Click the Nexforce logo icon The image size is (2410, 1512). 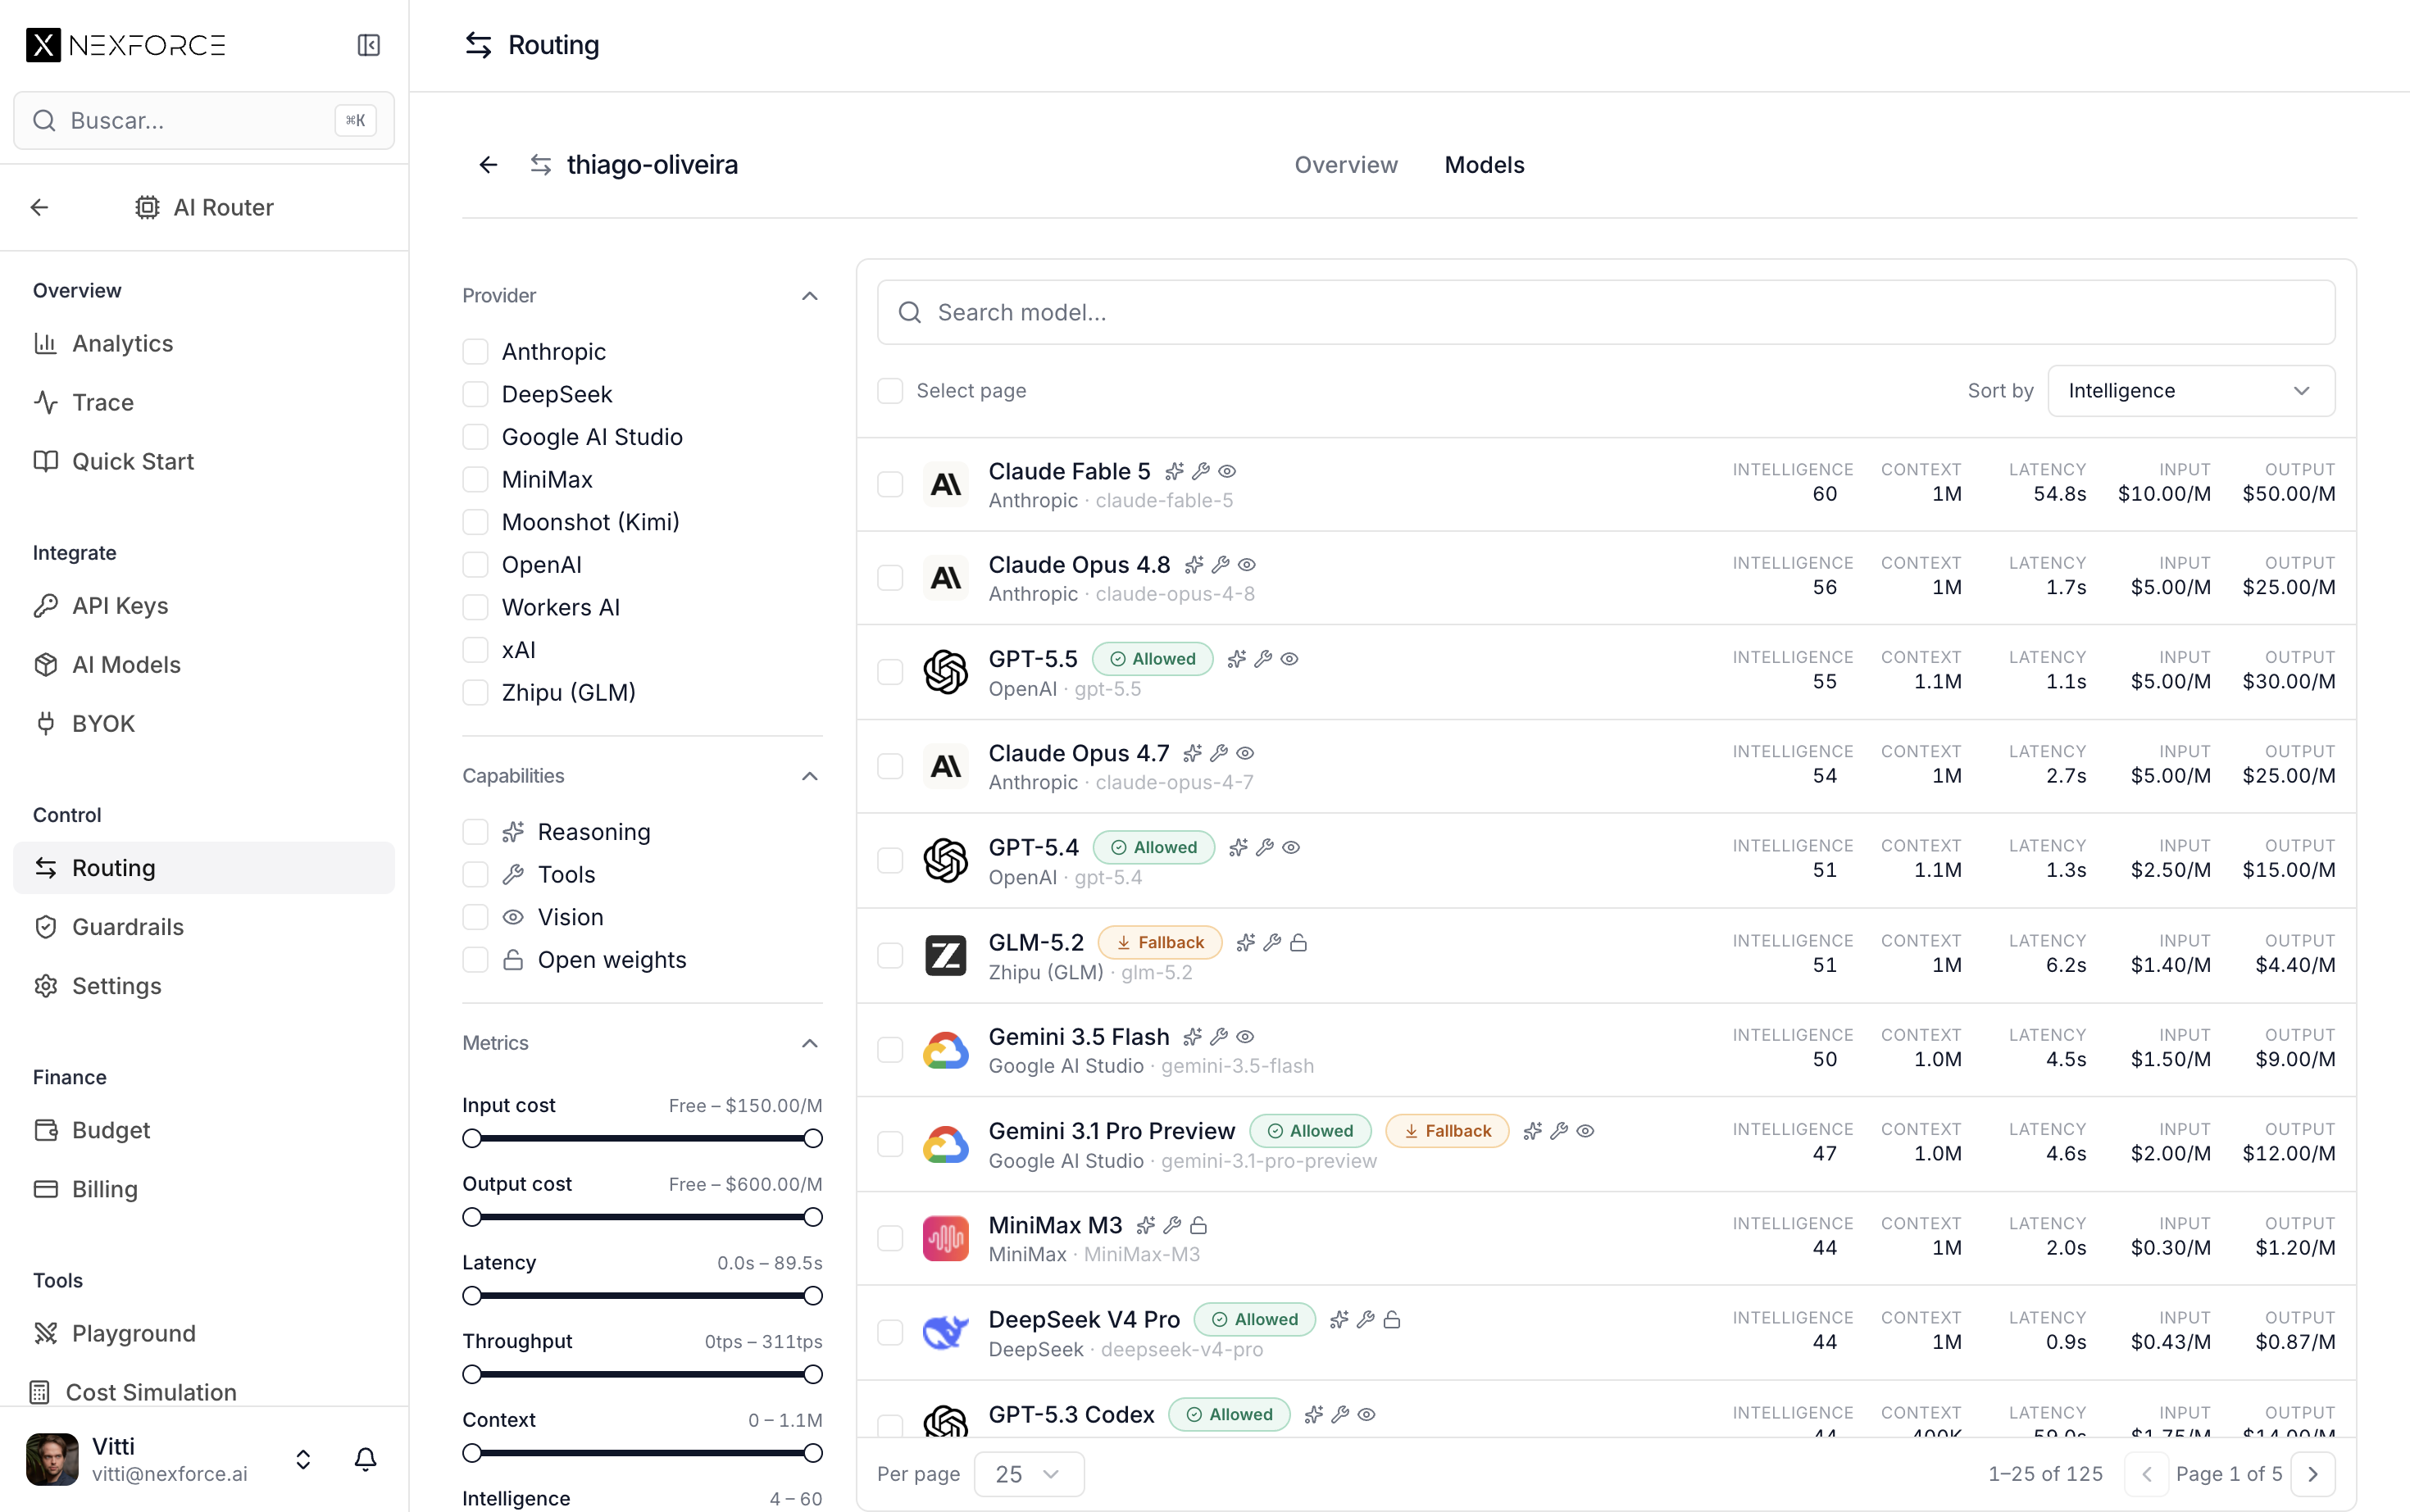43,45
